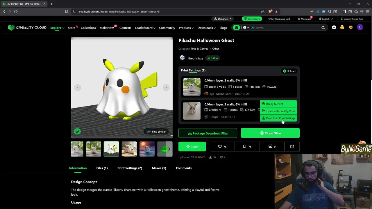Open Contests in the top nav
This screenshot has width=372, height=209.
tap(125, 28)
